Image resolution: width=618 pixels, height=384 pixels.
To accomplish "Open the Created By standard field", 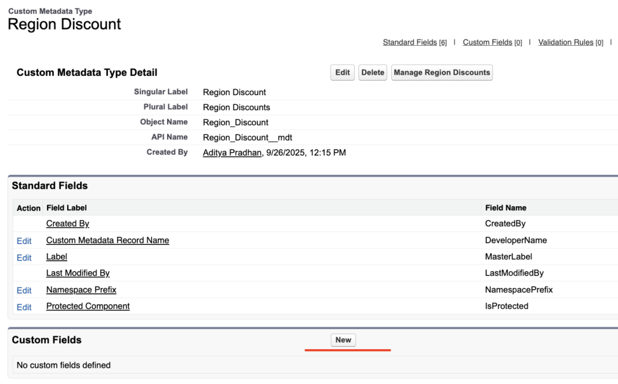I will pos(67,224).
